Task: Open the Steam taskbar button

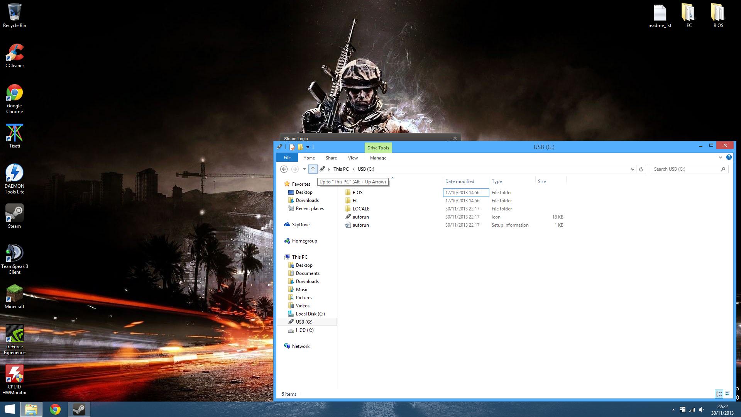Action: click(x=79, y=409)
